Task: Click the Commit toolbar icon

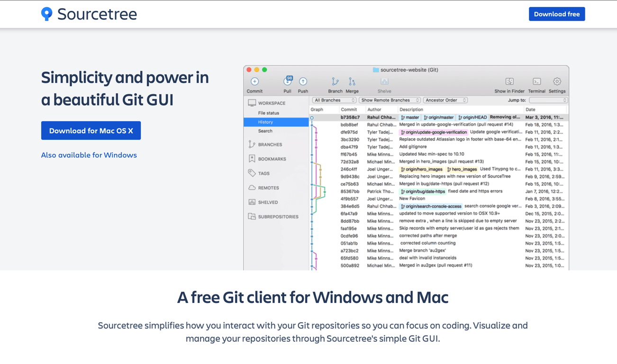Action: click(x=254, y=82)
